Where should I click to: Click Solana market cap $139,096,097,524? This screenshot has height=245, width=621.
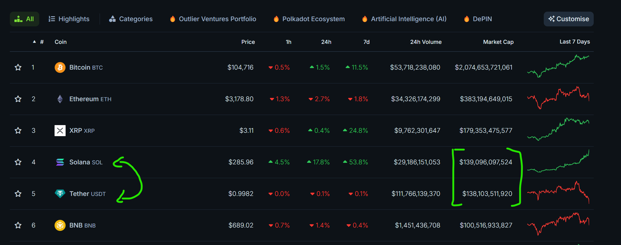coord(486,162)
